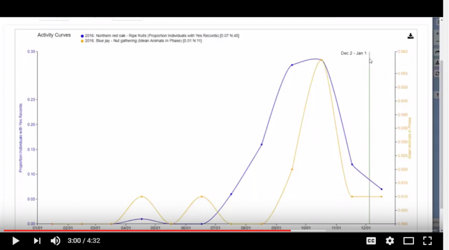Click the page scrollbar down arrow

pos(441,231)
